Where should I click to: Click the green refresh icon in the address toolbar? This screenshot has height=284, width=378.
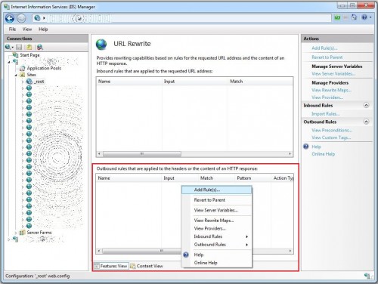pos(337,17)
